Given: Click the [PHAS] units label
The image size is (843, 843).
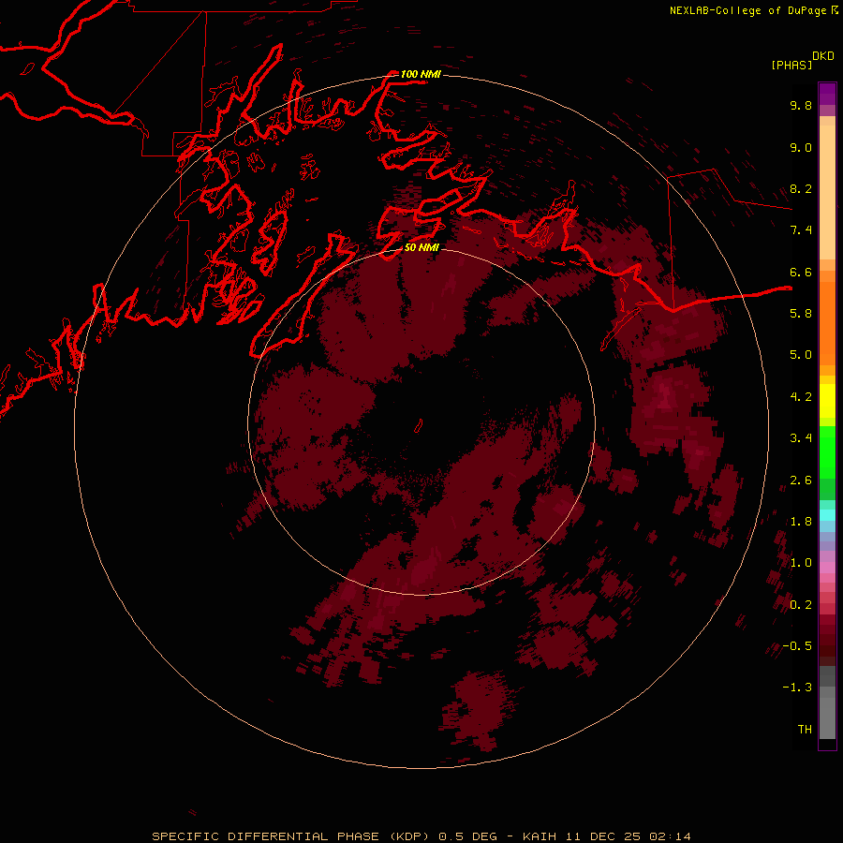Looking at the screenshot, I should [x=791, y=65].
